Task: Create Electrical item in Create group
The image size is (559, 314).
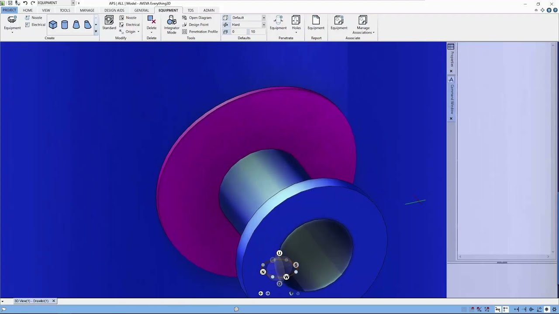Action: click(35, 25)
